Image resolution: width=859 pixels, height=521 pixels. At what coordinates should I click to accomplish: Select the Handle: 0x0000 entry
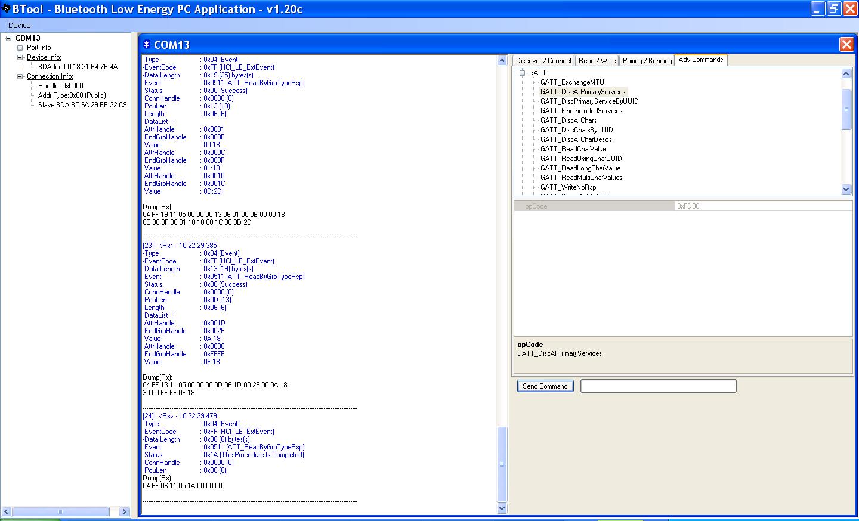coord(61,86)
